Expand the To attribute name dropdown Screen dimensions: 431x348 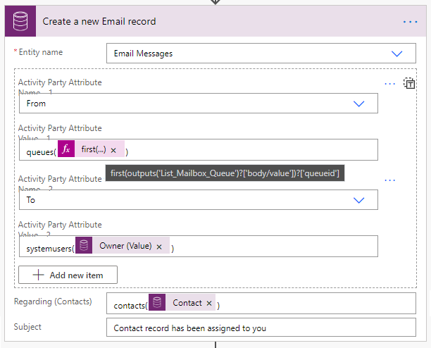point(358,200)
